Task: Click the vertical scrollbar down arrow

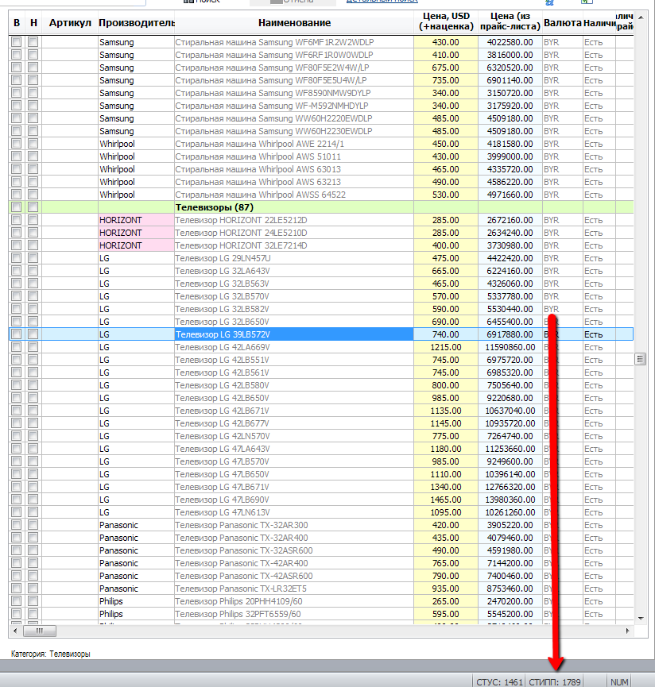Action: [641, 619]
